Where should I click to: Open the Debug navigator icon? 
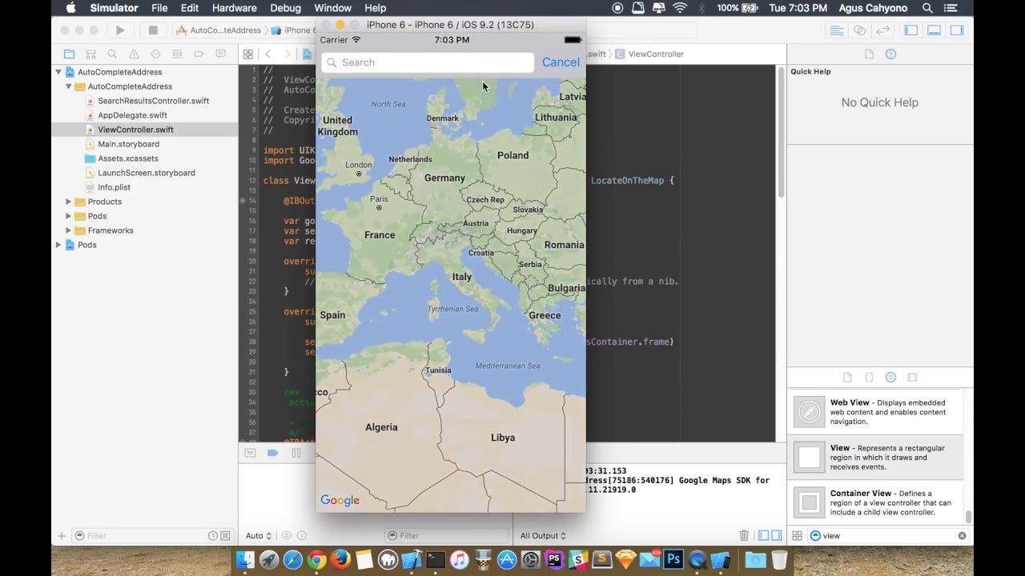[x=177, y=54]
